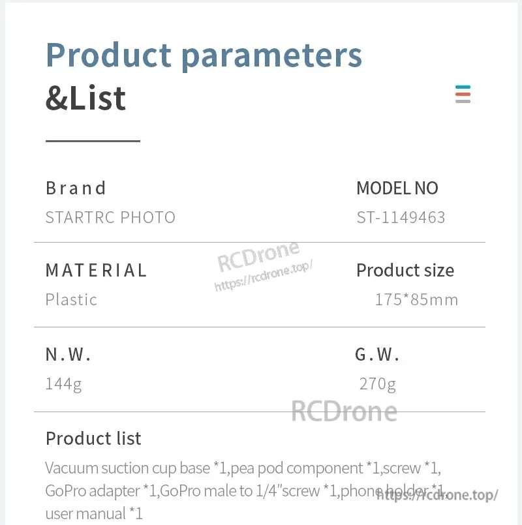Open the rcdrone.top URL at bottom right
Viewport: 522px width, 525px height.
[x=438, y=495]
